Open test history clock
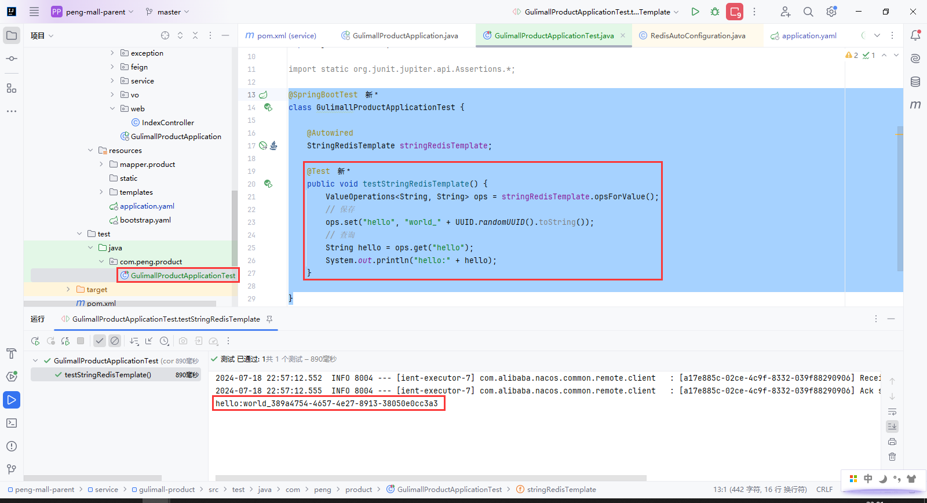 165,341
